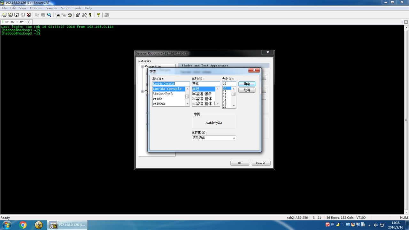Viewport: 409px width, 230px height.
Task: Open the View menu
Action: (x=23, y=8)
